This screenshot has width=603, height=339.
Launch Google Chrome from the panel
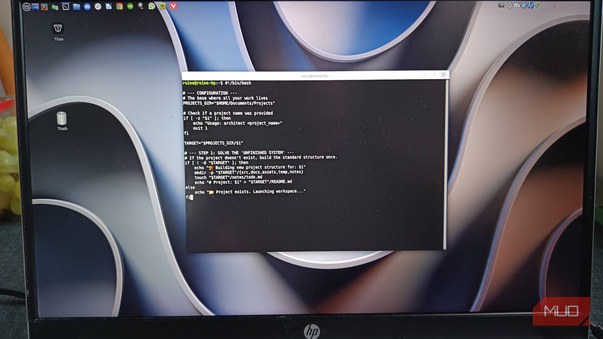click(119, 6)
